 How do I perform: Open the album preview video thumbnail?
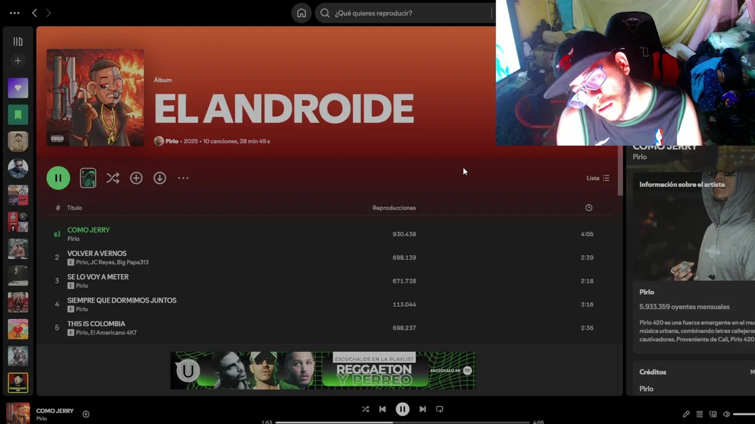pyautogui.click(x=88, y=178)
